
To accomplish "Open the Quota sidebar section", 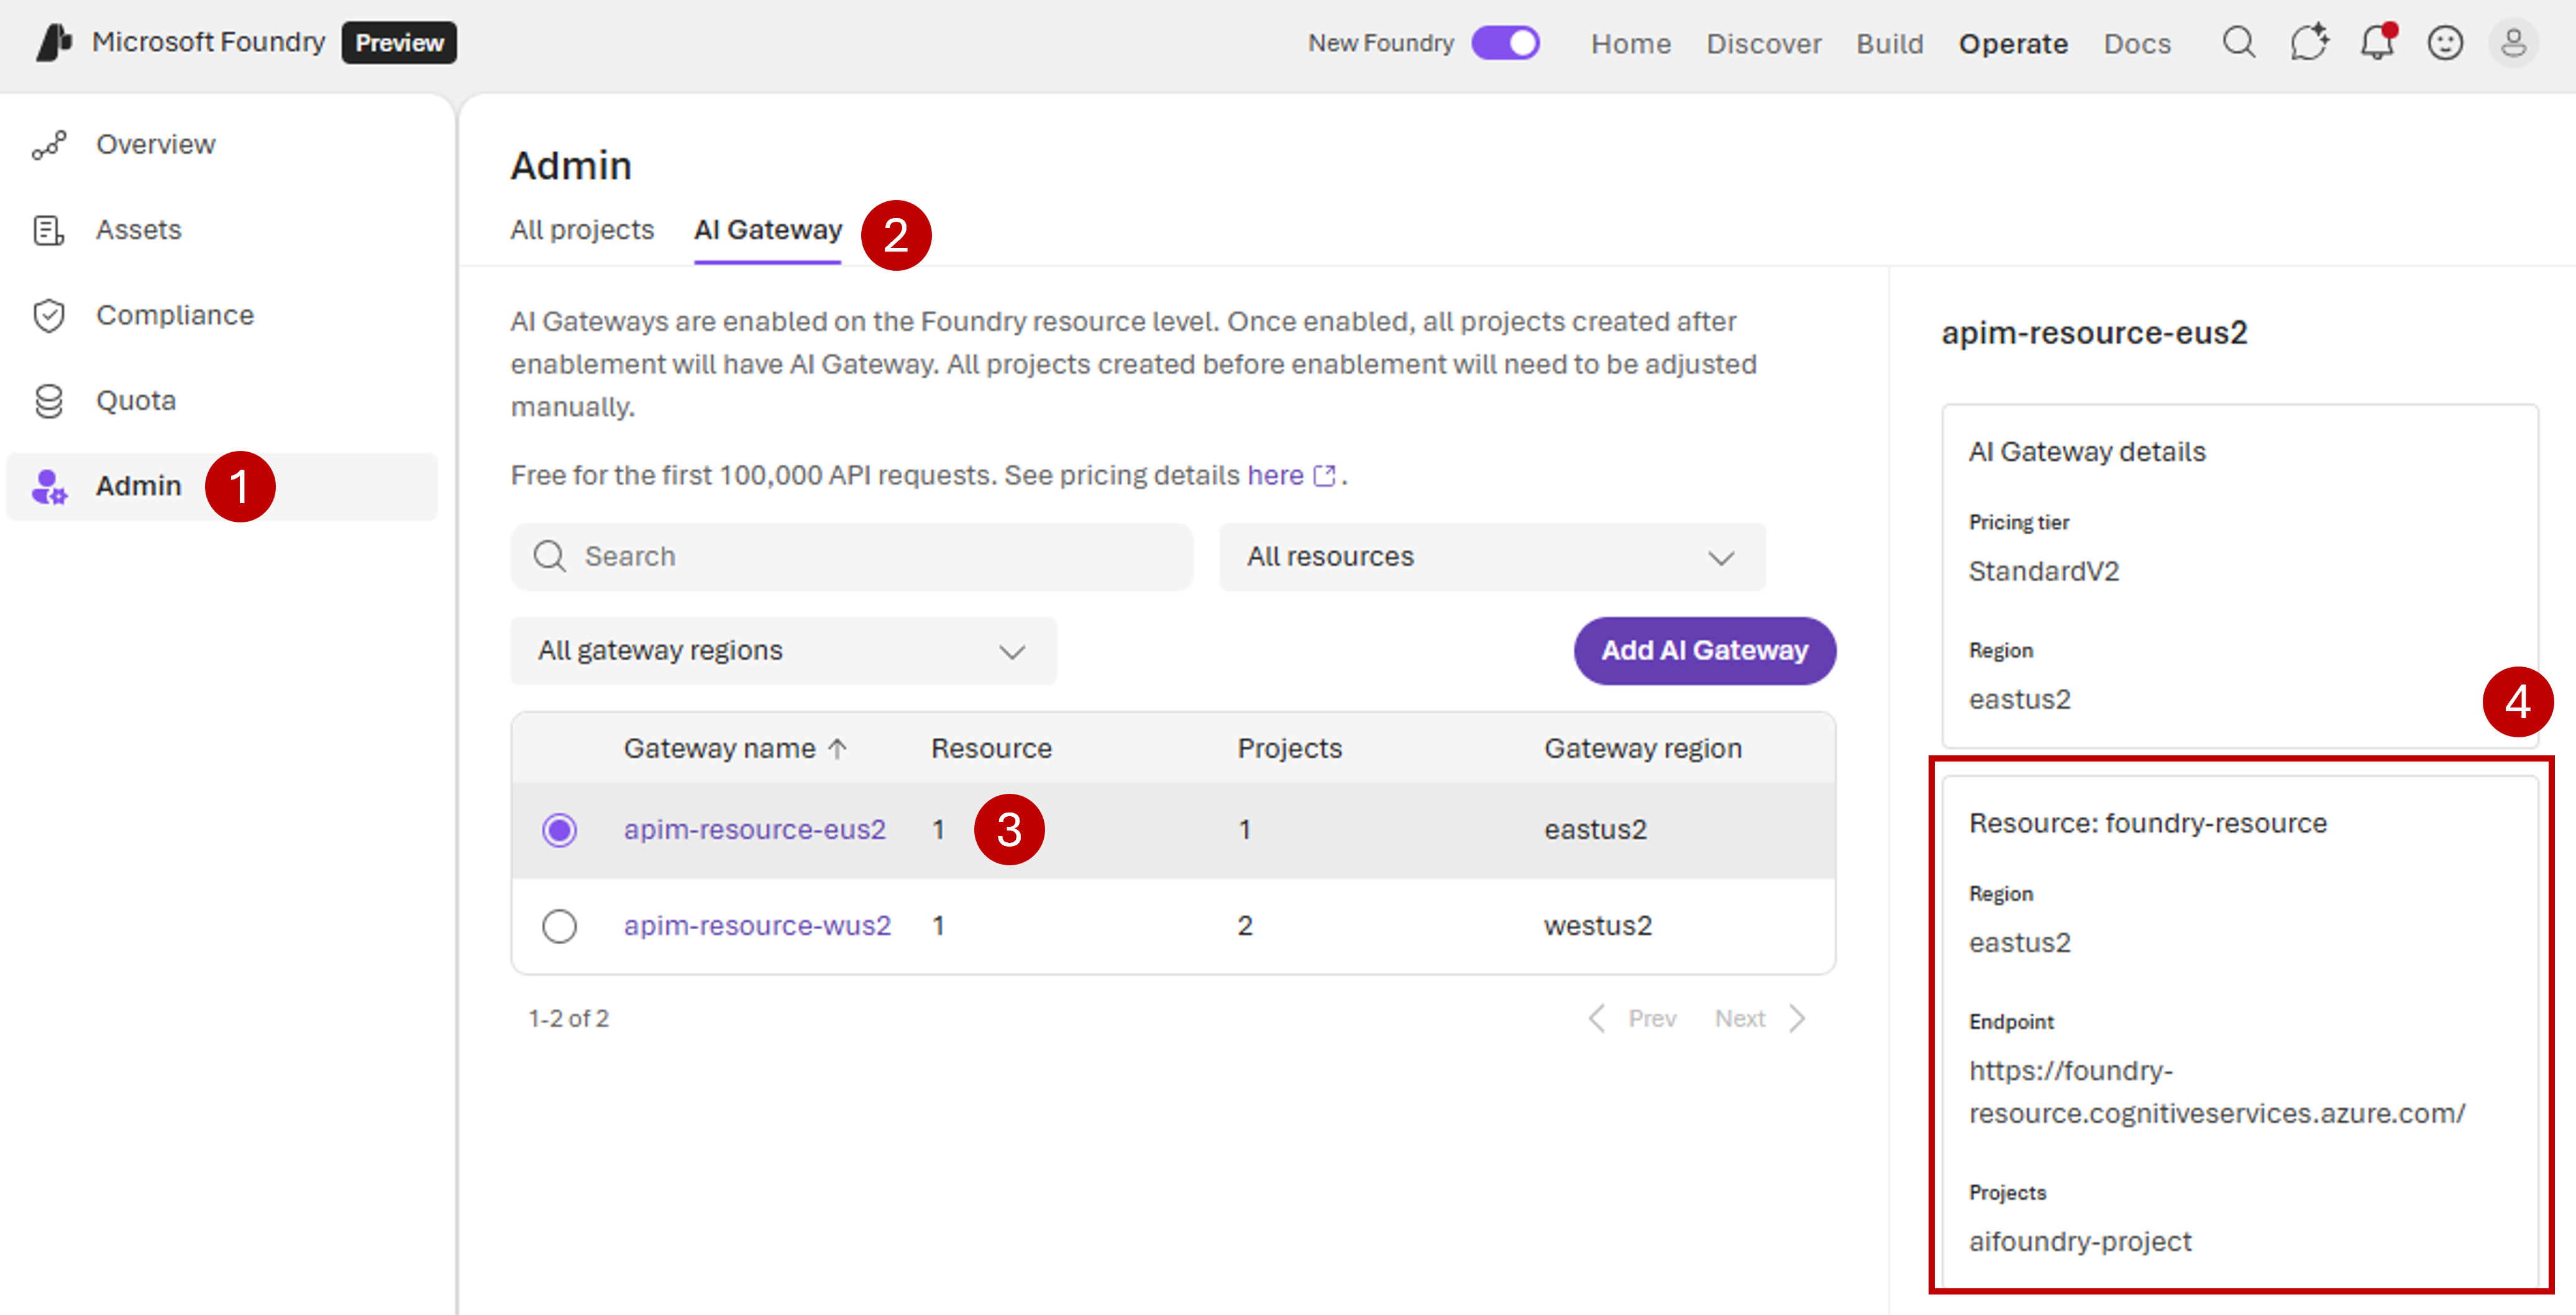I will (136, 399).
